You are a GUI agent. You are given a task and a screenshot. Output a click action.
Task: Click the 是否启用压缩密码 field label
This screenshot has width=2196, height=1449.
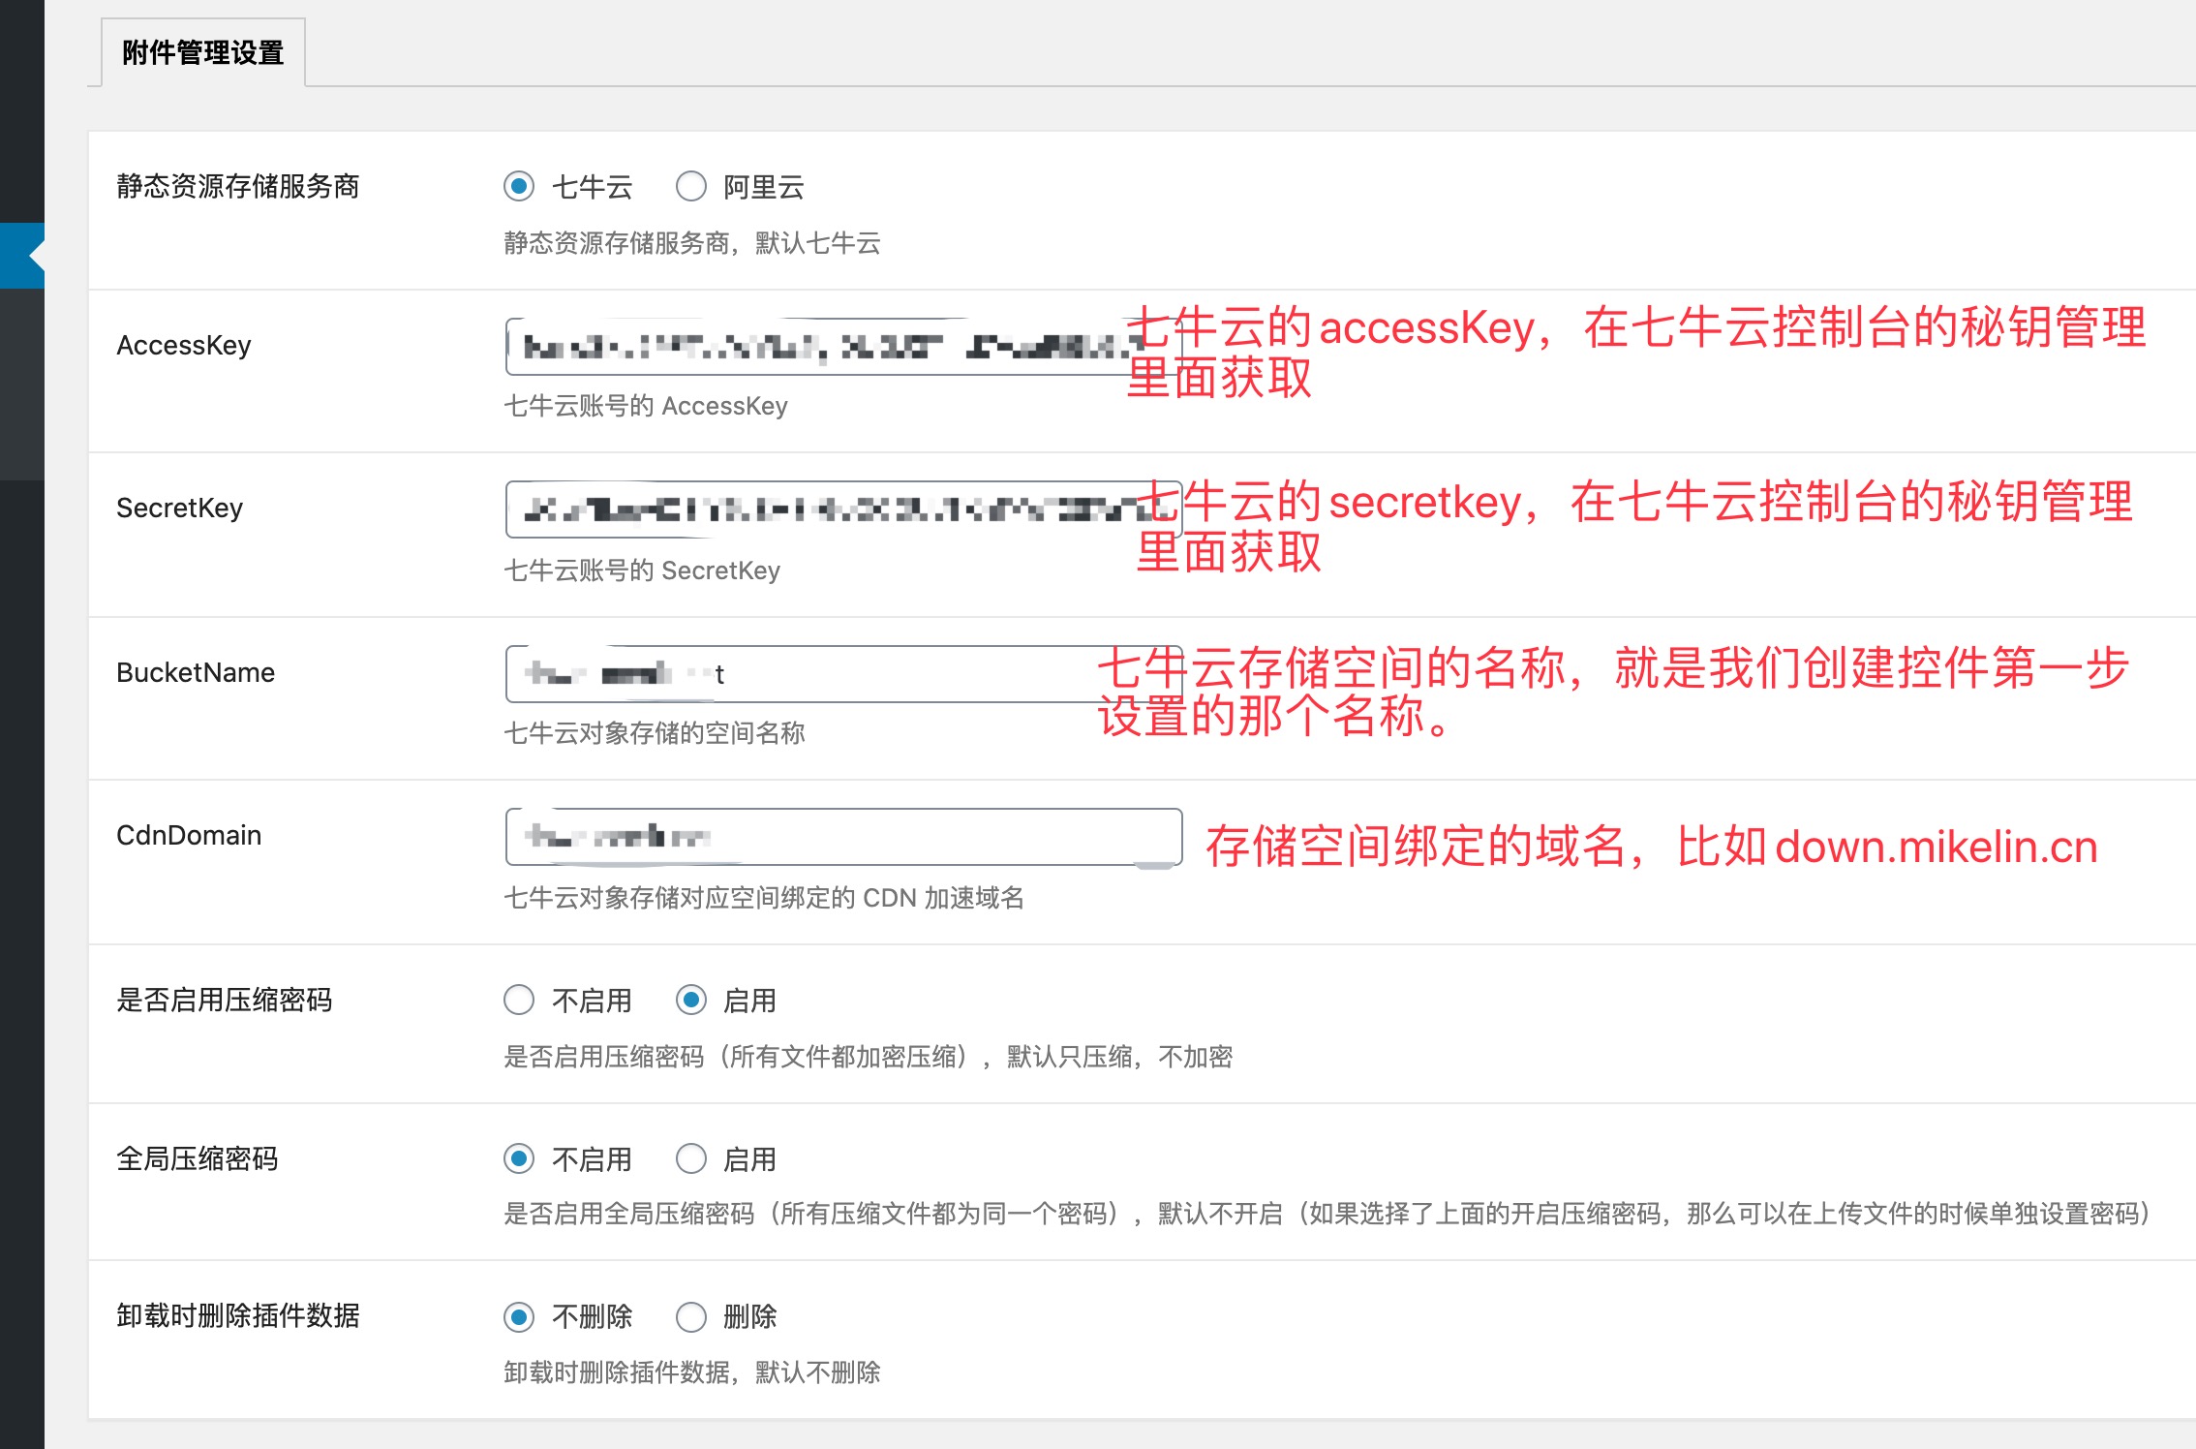pyautogui.click(x=225, y=1000)
